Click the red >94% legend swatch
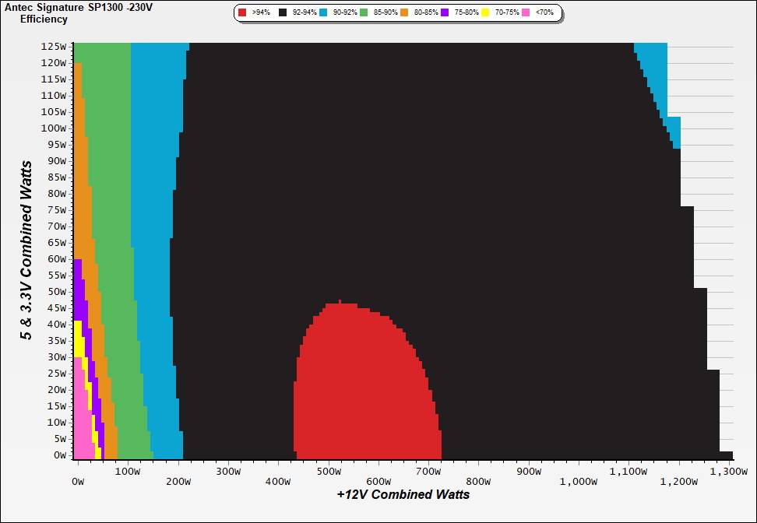The width and height of the screenshot is (757, 523). [242, 13]
